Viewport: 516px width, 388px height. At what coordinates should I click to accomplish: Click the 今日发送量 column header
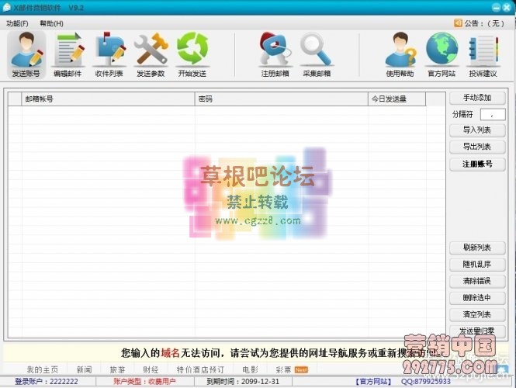coord(397,99)
